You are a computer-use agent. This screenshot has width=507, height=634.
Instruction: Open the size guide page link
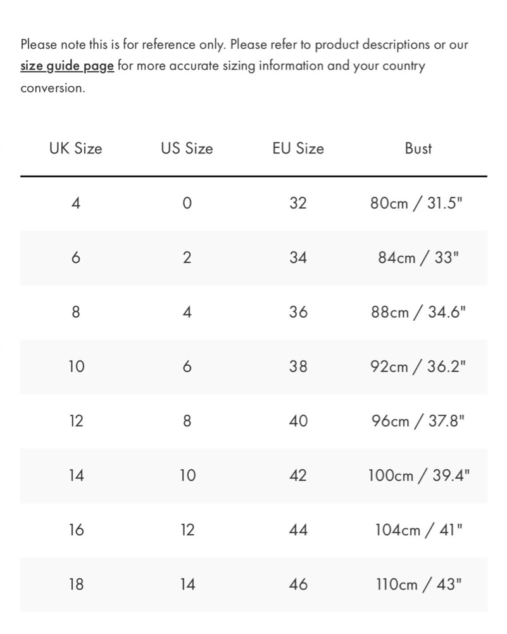[x=67, y=66]
